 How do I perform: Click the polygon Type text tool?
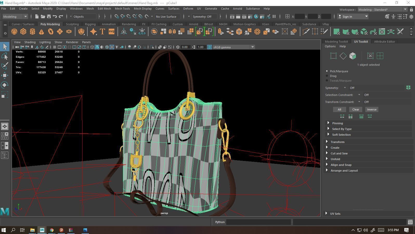[x=102, y=32]
